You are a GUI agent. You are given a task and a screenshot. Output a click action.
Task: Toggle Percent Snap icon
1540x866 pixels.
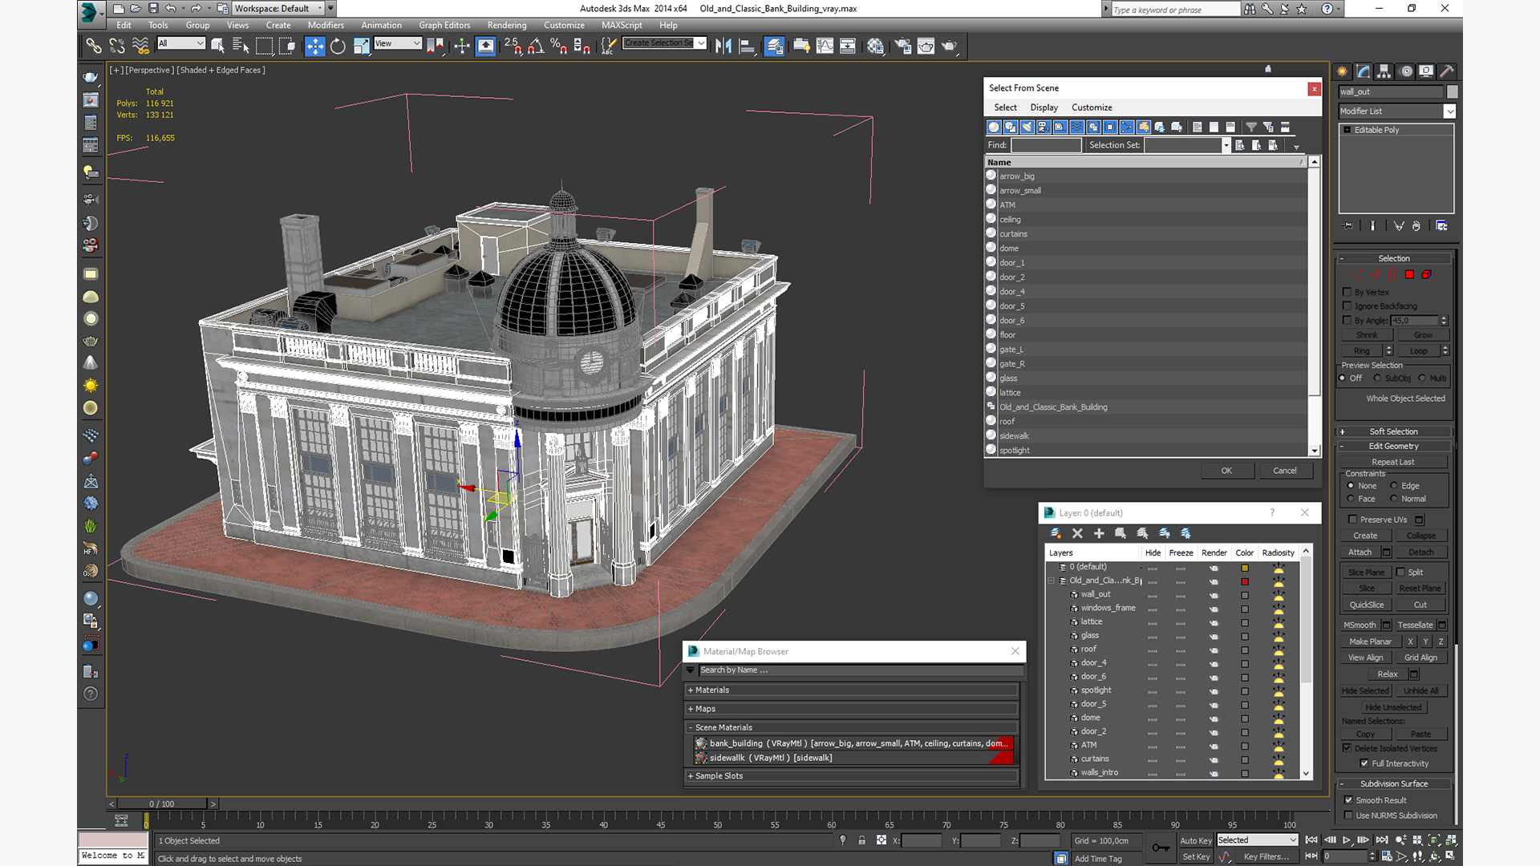[559, 47]
